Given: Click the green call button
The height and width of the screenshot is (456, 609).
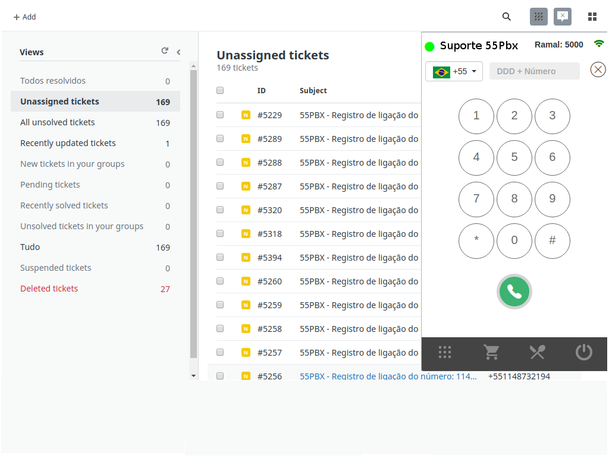Looking at the screenshot, I should (x=514, y=292).
